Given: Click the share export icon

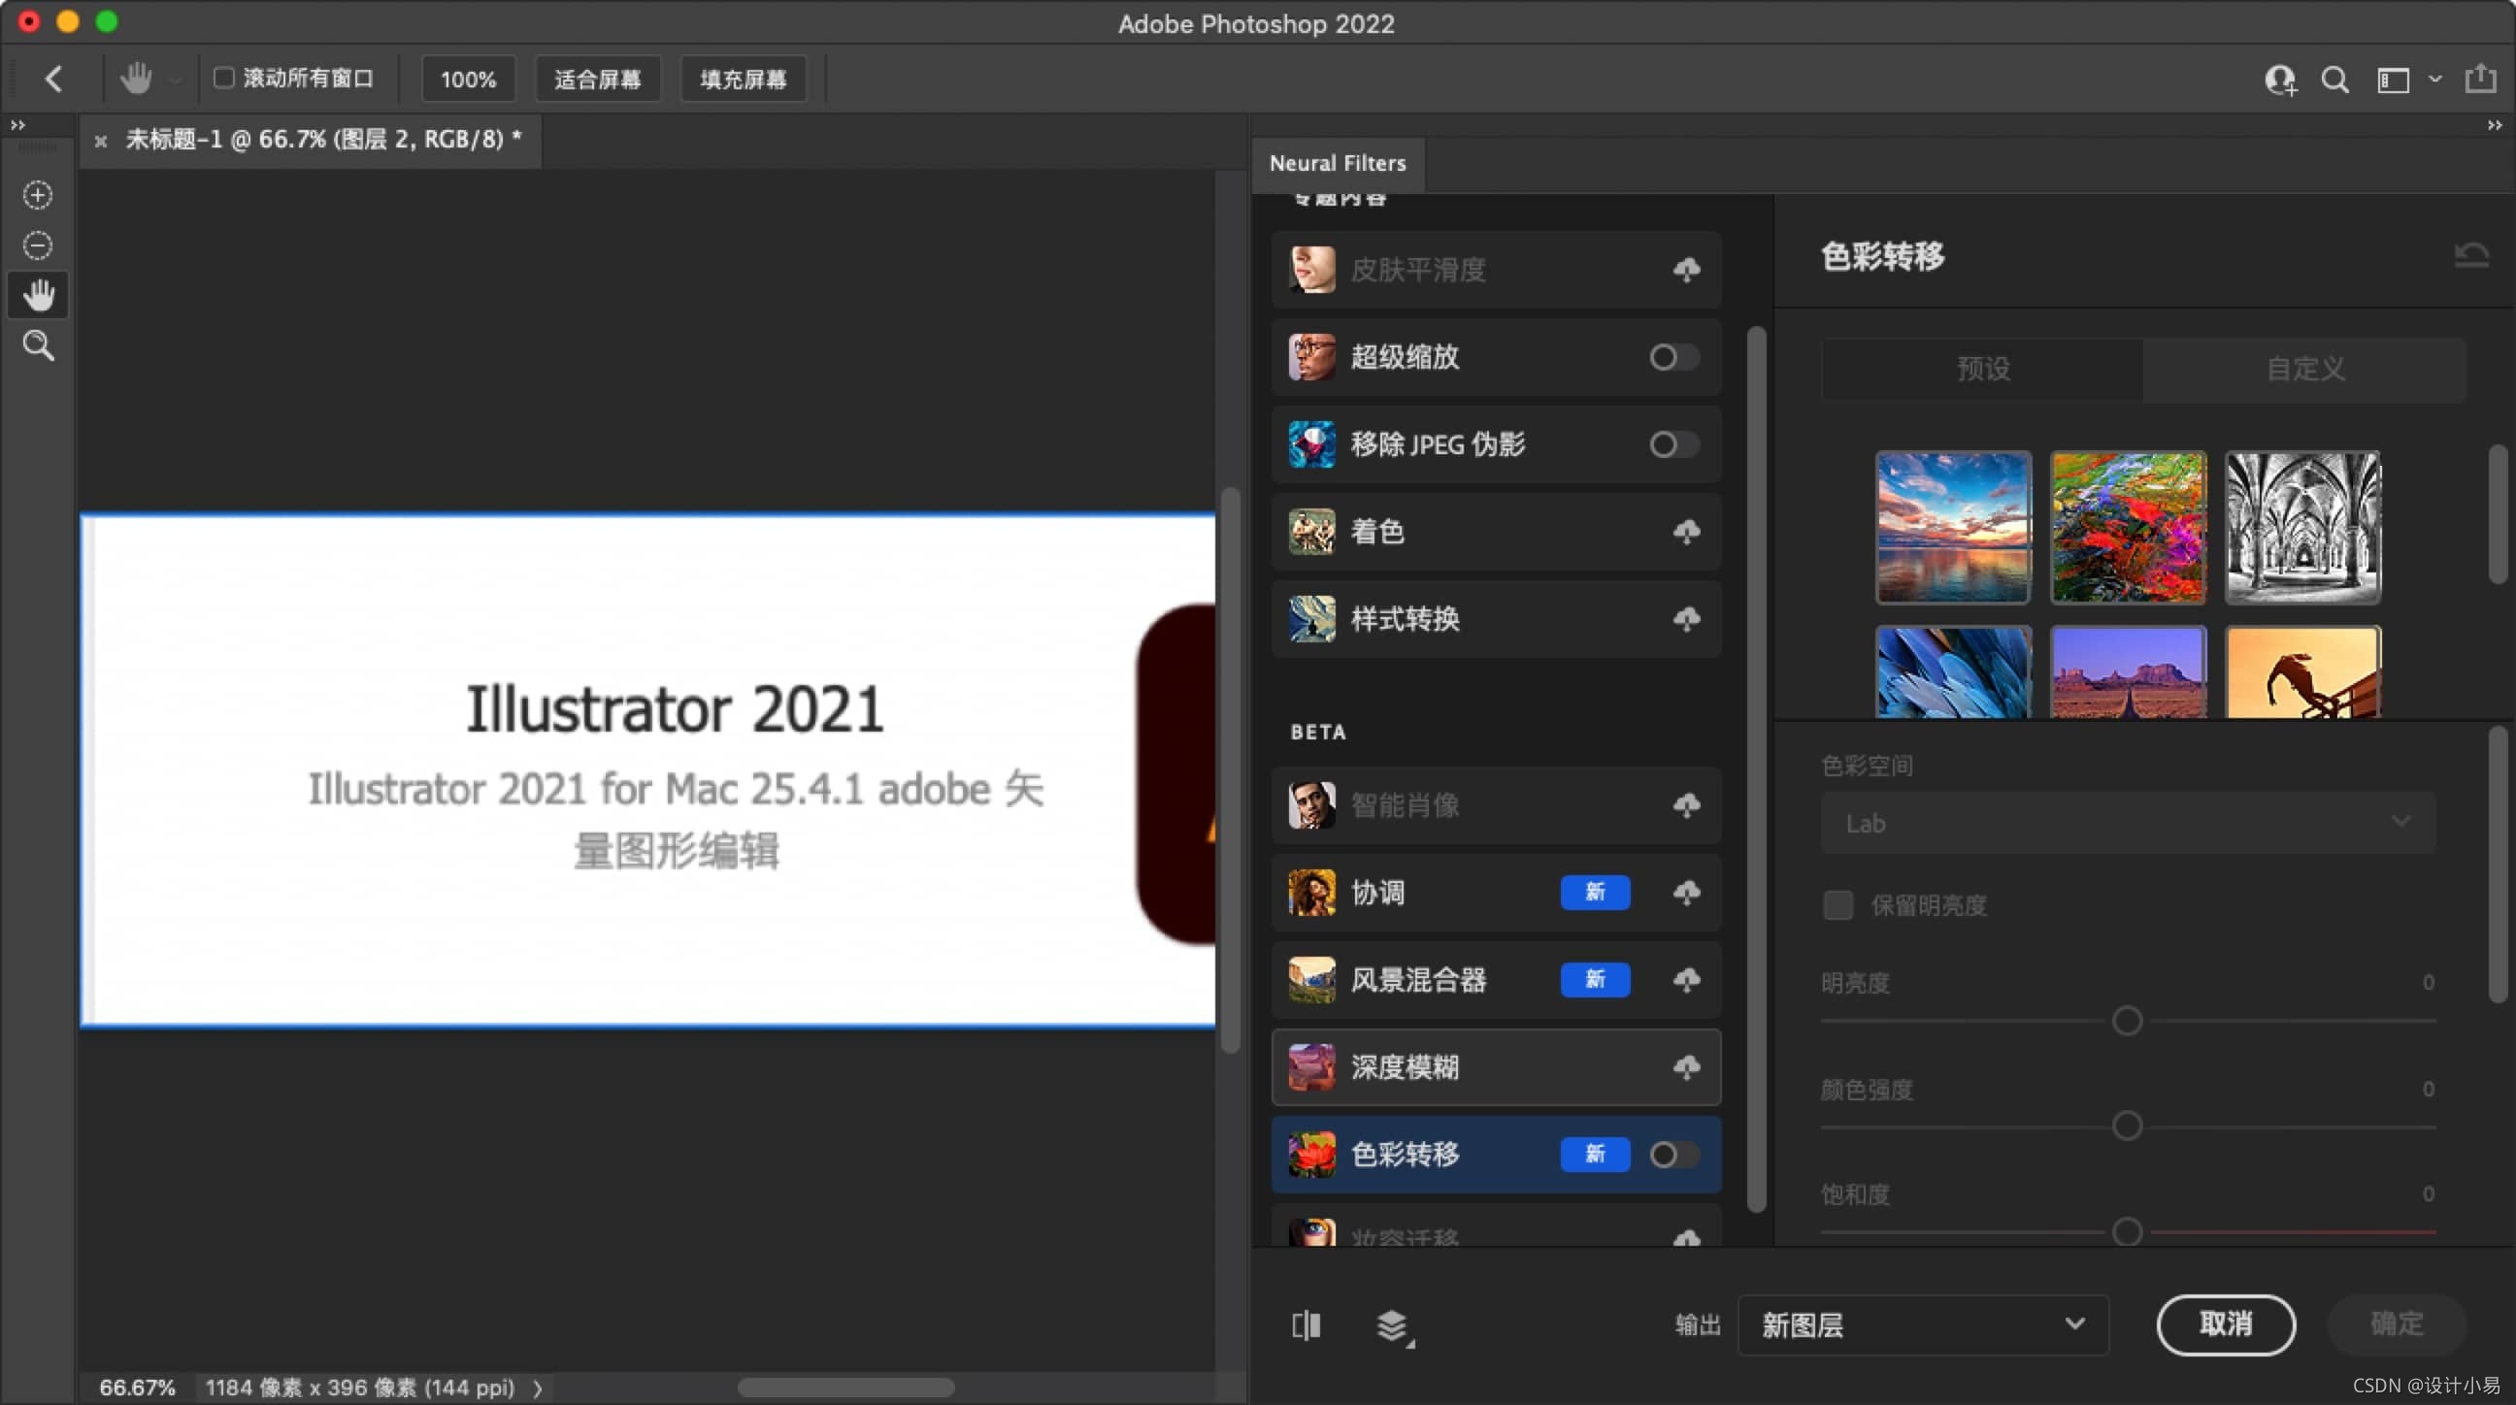Looking at the screenshot, I should (x=2481, y=79).
